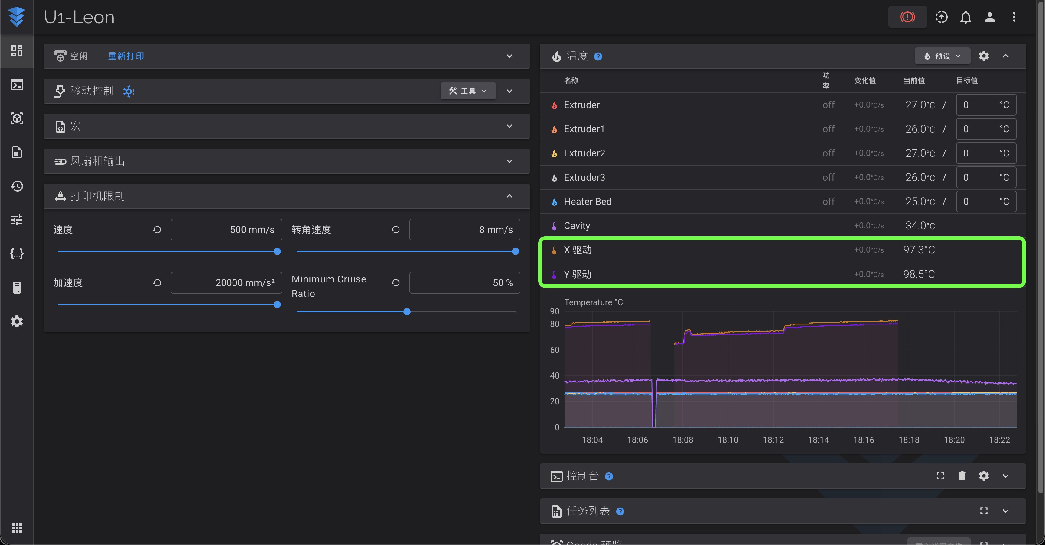The image size is (1045, 545).
Task: Click the upload and print icon
Action: pos(941,17)
